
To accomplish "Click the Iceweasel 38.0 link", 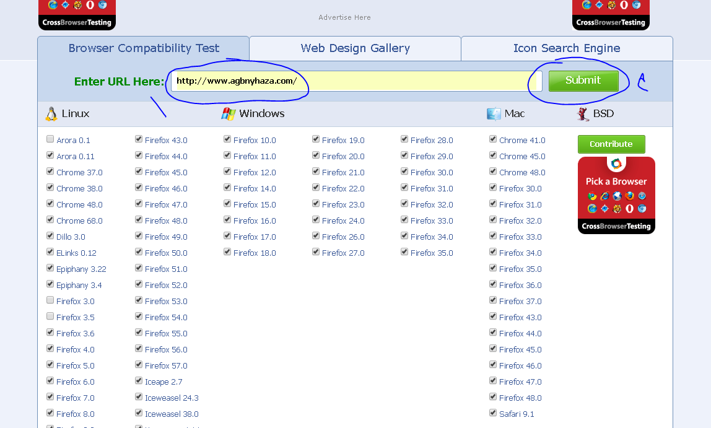I will pyautogui.click(x=172, y=414).
